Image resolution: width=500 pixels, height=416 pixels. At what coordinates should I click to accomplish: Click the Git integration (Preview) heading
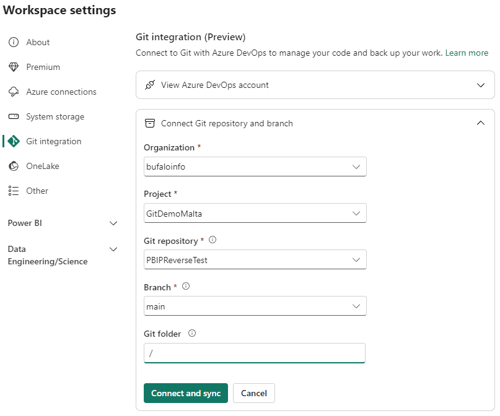point(190,37)
